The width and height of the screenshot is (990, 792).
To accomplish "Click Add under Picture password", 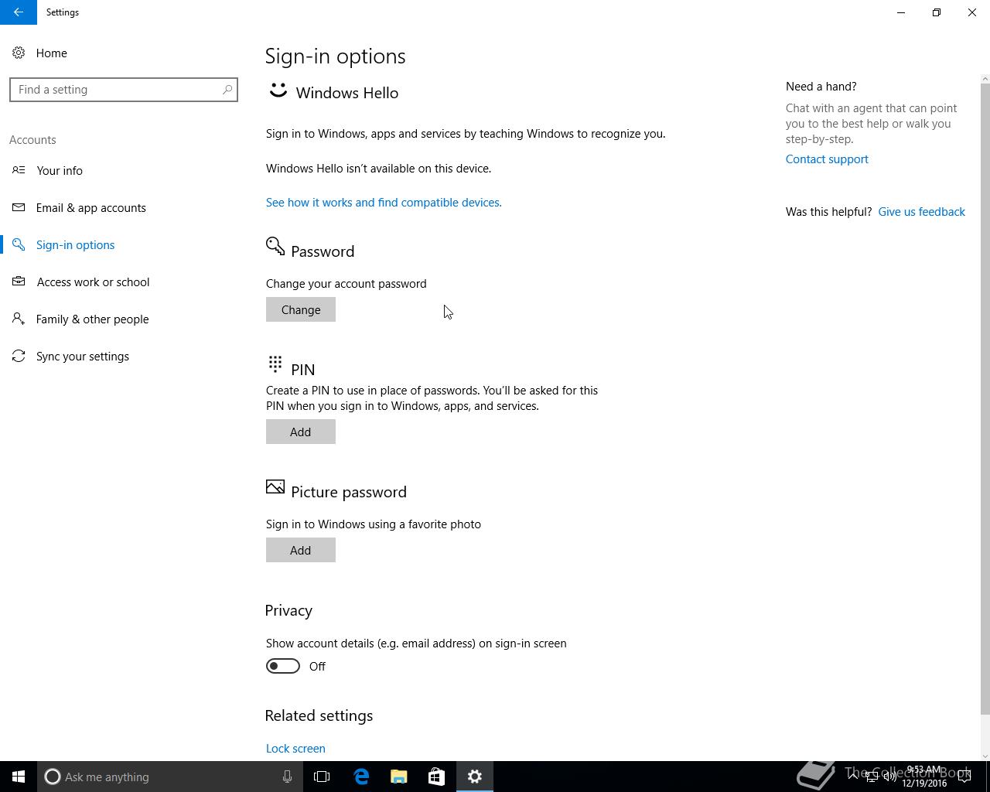I will (301, 550).
